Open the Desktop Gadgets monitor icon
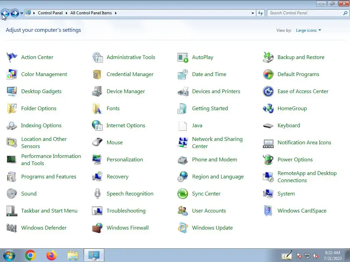This screenshot has height=262, width=350. coord(12,91)
